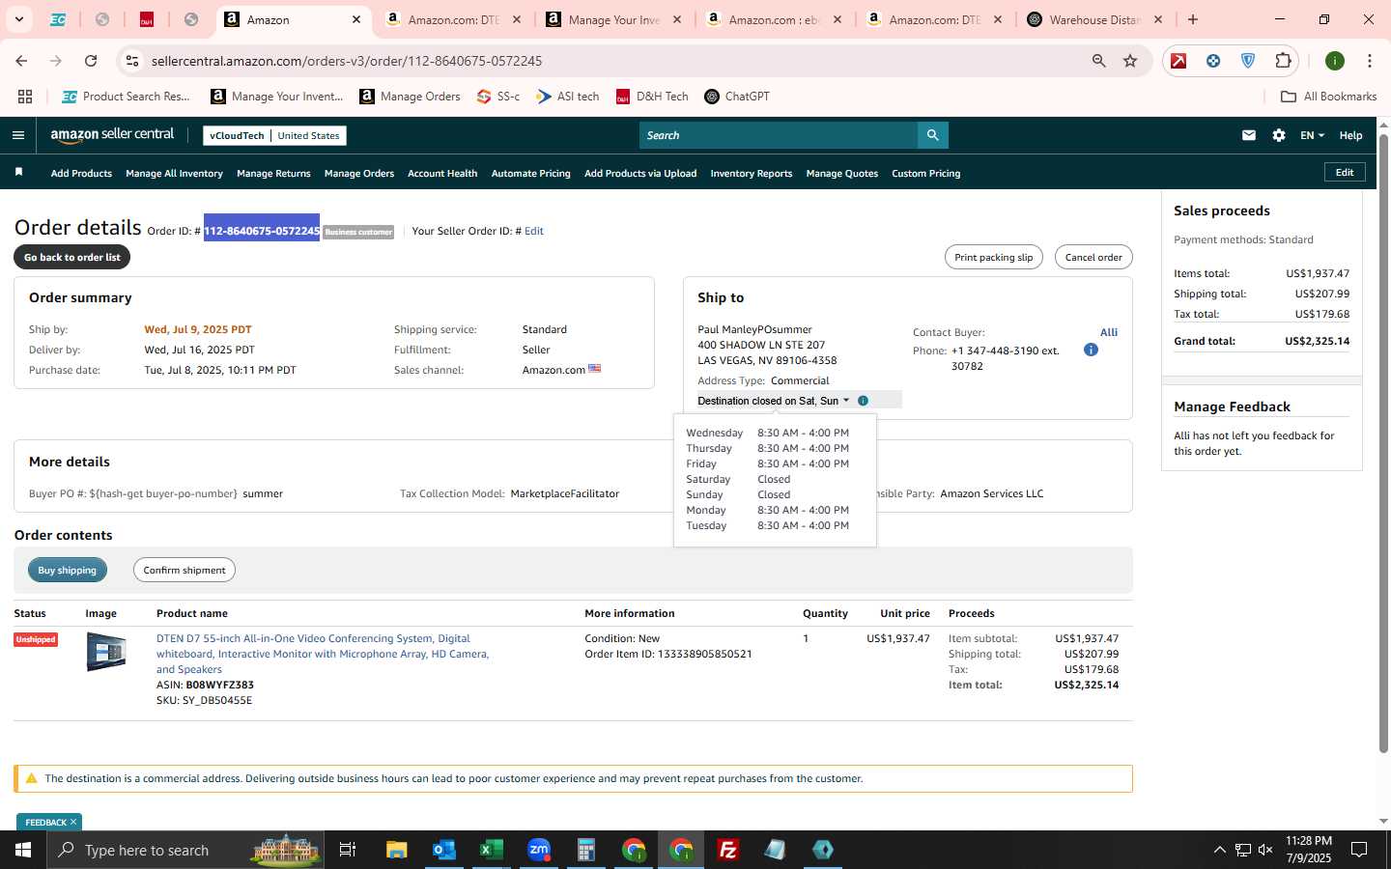Screen dimensions: 1391x869
Task: Click the search magnifier button
Action: coord(932,135)
